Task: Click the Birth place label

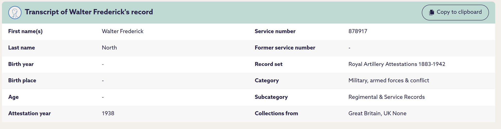Action: point(22,80)
